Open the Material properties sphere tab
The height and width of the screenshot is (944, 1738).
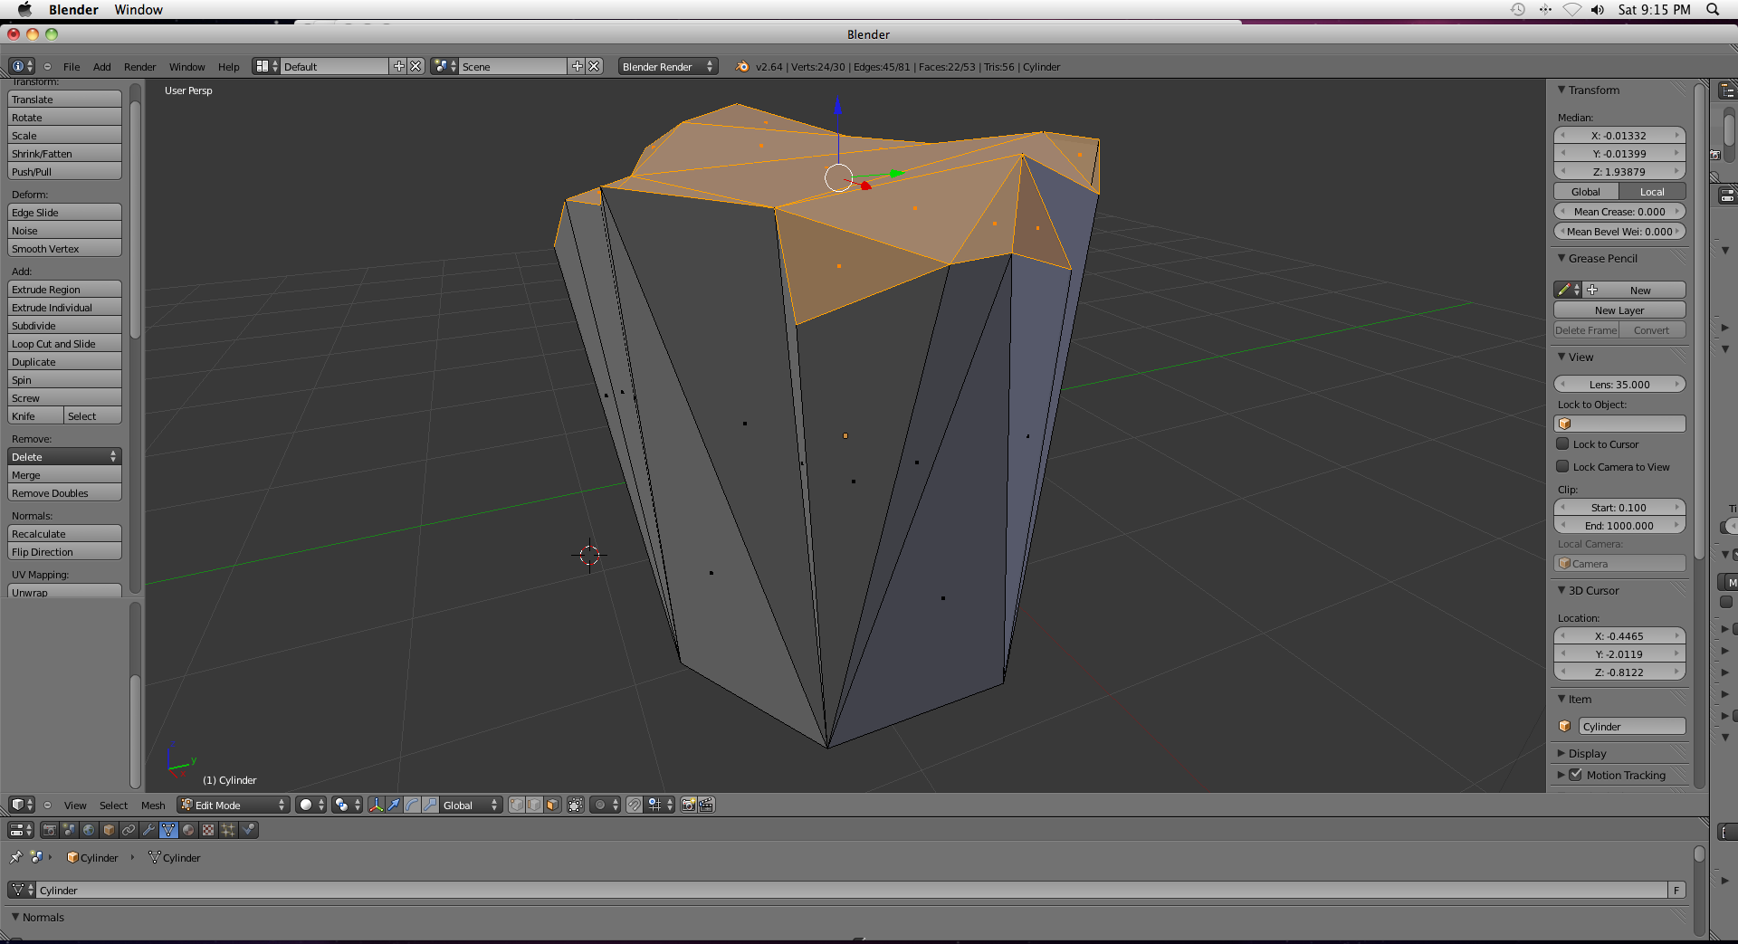[188, 830]
